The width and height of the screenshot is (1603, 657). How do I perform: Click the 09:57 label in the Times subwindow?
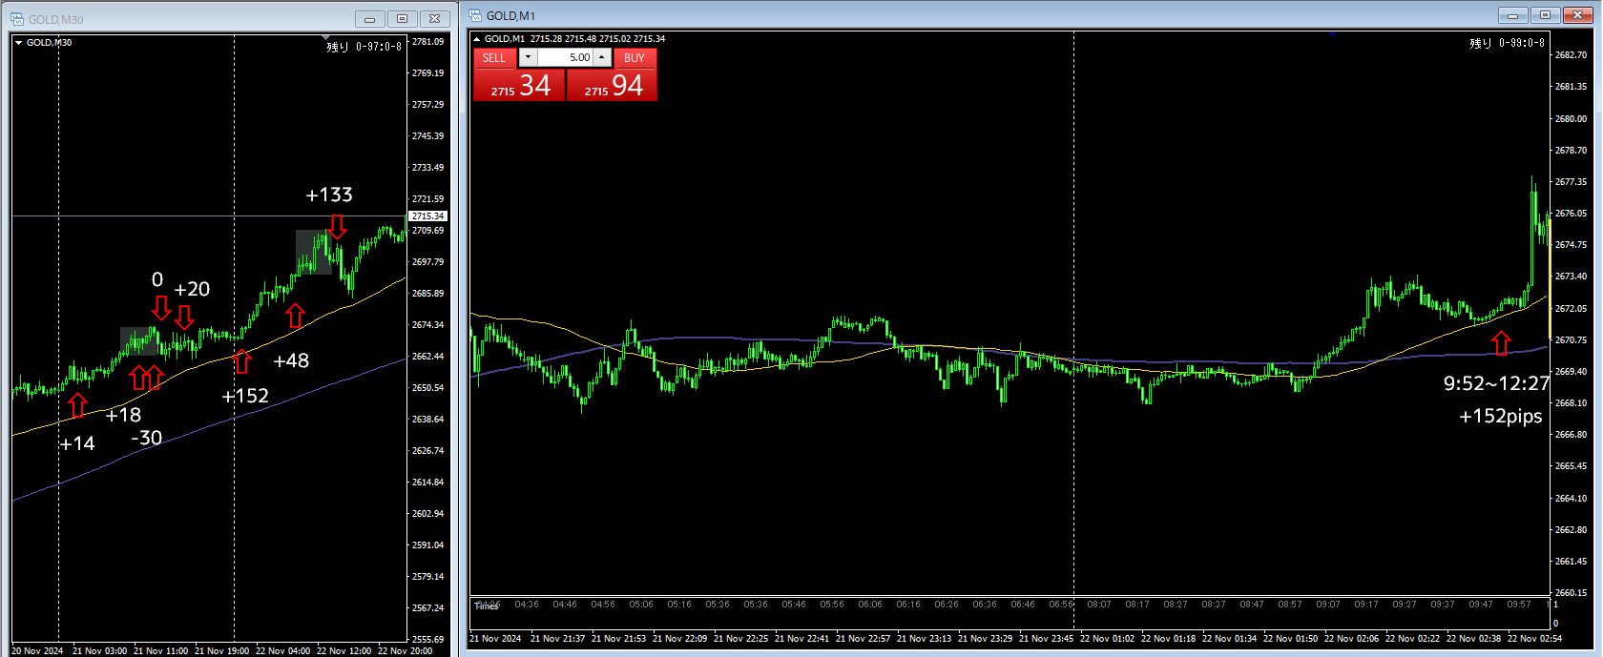click(1519, 604)
